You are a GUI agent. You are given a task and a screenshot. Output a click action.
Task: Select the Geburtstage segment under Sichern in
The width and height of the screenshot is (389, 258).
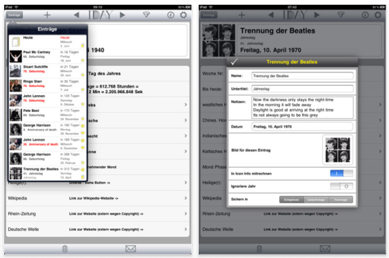coord(316,200)
